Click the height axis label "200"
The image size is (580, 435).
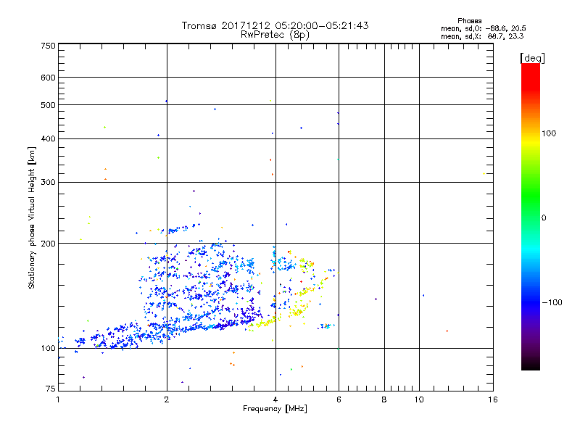coord(48,244)
